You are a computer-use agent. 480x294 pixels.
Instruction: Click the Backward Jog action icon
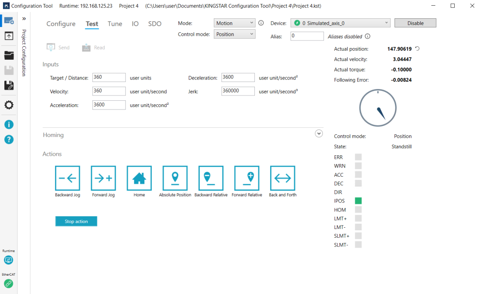[68, 178]
